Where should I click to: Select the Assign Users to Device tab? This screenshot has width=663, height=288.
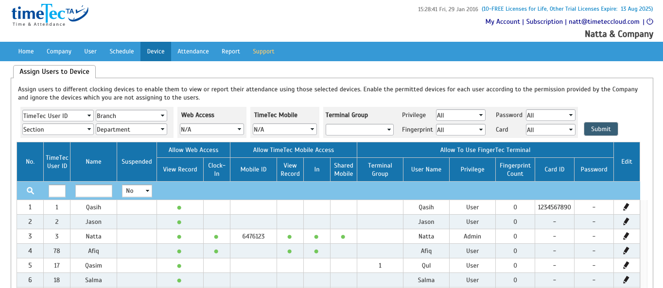pos(54,71)
